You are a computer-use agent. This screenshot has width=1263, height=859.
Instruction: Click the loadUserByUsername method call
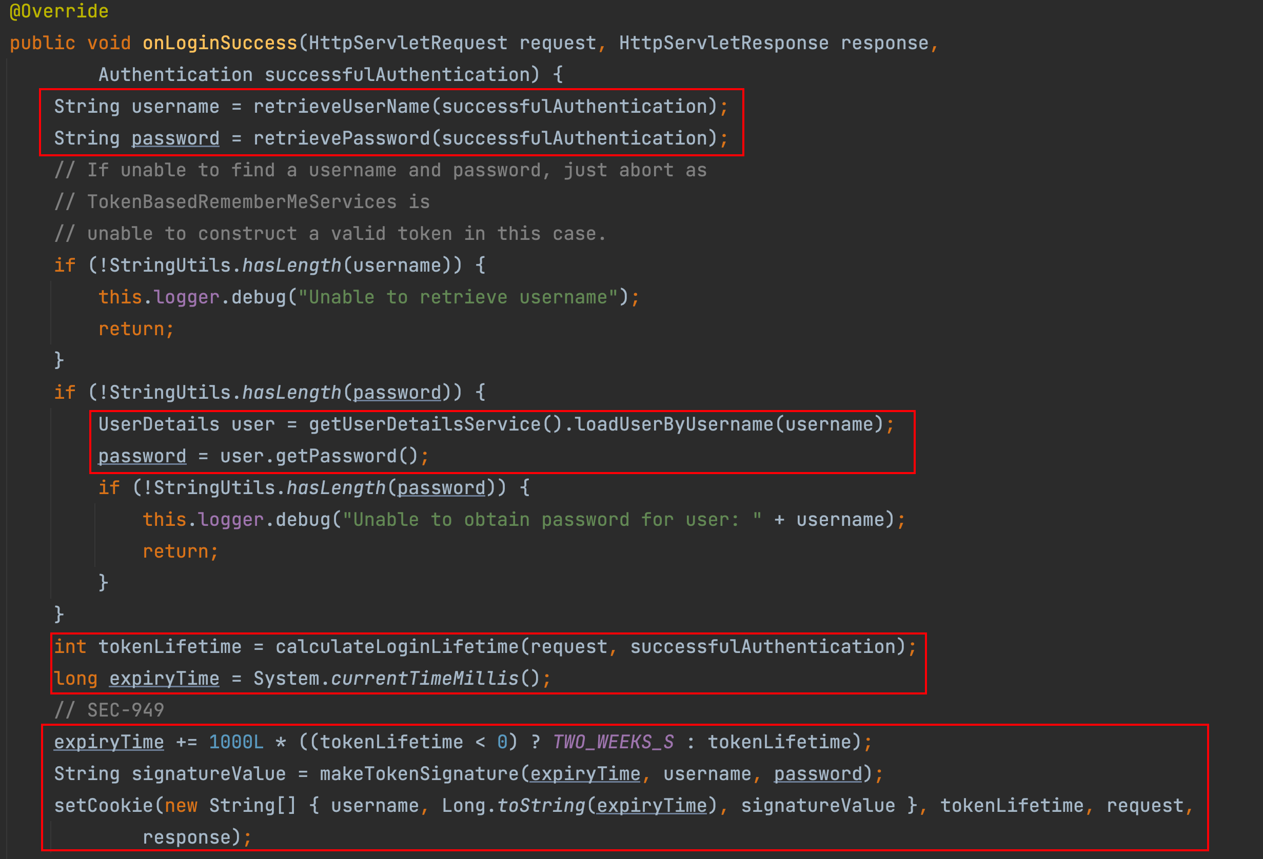click(x=674, y=424)
